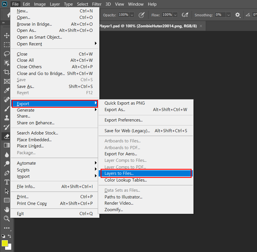Expand the Import submenu
Image resolution: width=257 pixels, height=252 pixels.
55,176
